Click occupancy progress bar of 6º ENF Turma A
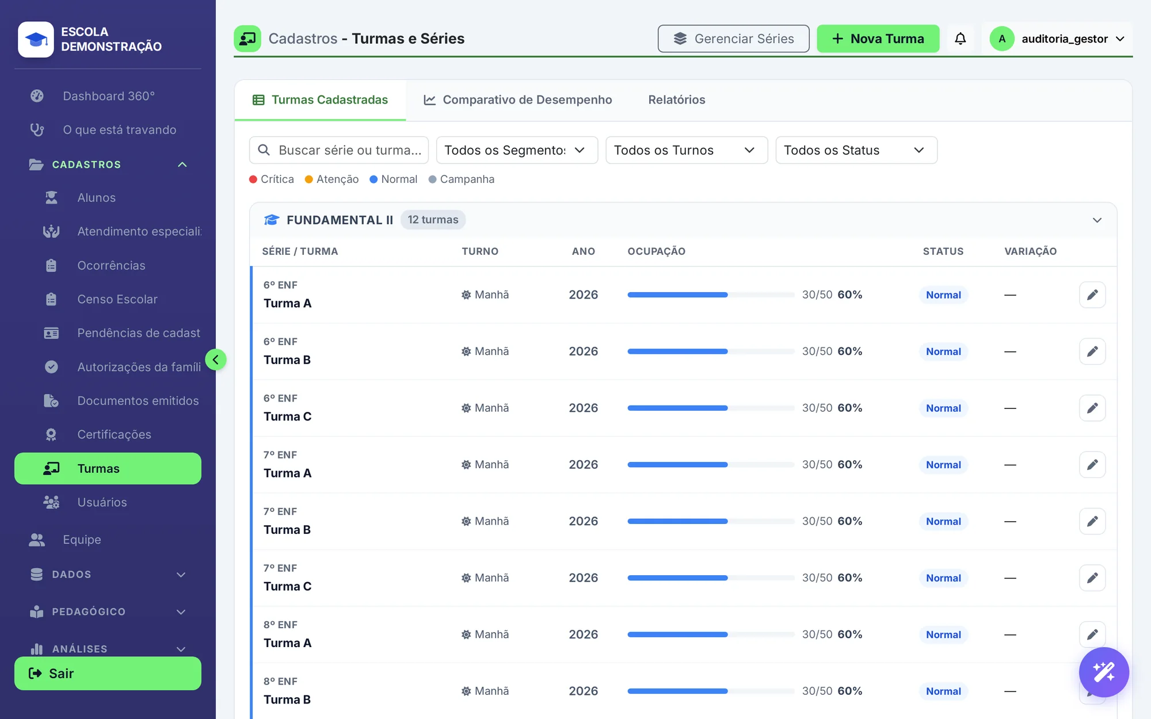 click(x=711, y=295)
